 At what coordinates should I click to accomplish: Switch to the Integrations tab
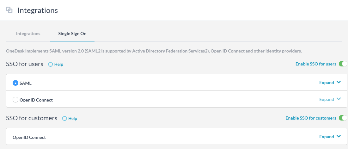click(x=28, y=34)
